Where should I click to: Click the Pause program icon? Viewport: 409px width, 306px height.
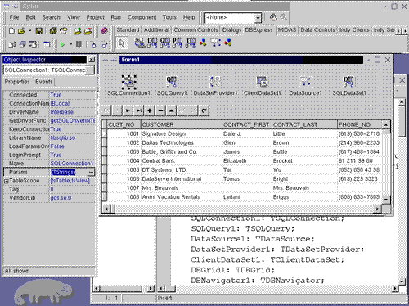coord(79,44)
